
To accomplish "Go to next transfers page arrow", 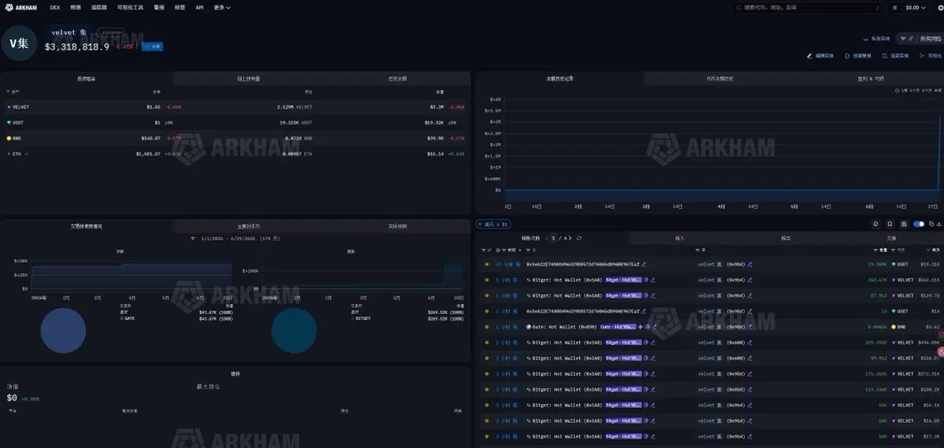I will [571, 237].
